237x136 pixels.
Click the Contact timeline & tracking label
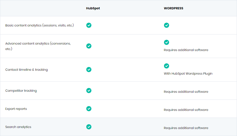(x=27, y=70)
